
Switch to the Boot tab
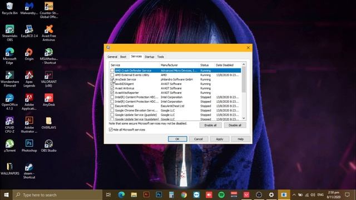123,57
